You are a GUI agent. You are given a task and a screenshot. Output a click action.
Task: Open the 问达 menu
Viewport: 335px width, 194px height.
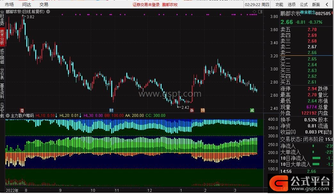[27, 4]
